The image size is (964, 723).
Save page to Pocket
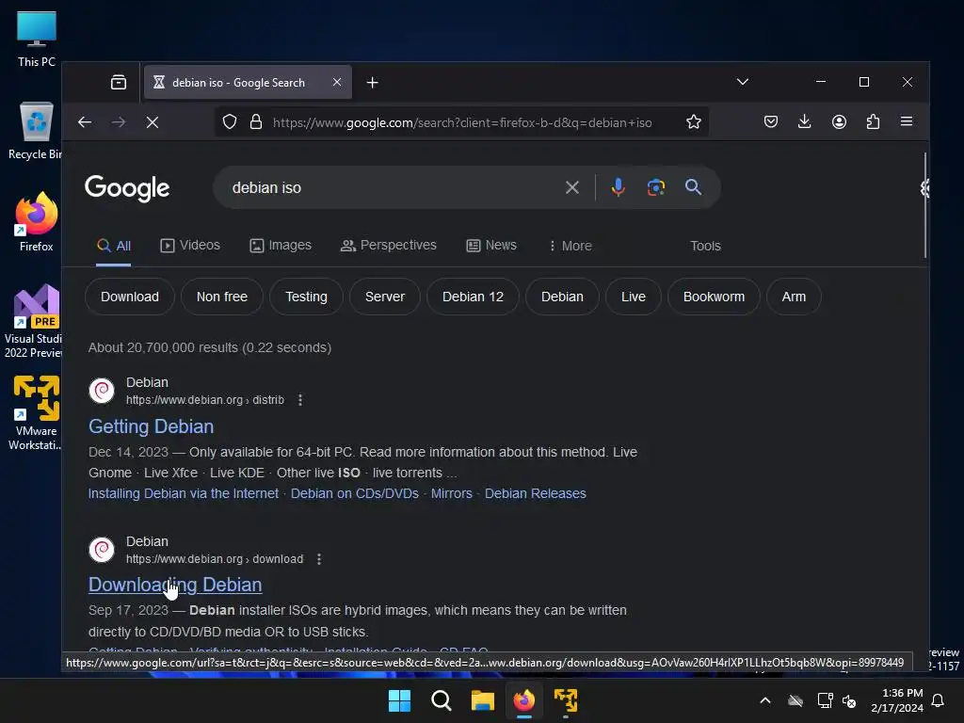tap(770, 121)
